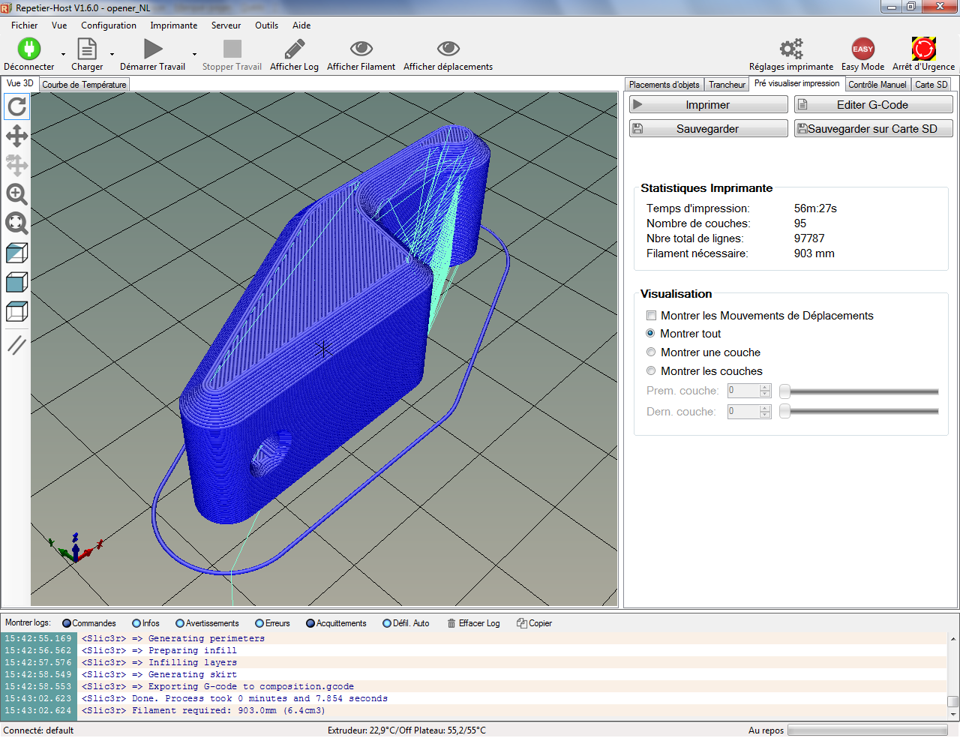
Task: Open dropdown arrow next to Charger
Action: pyautogui.click(x=112, y=54)
